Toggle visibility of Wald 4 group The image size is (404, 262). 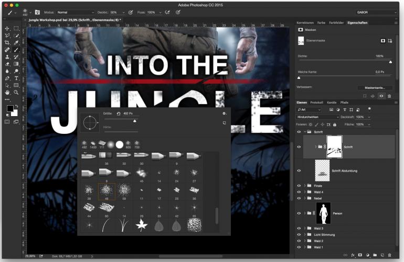click(x=299, y=192)
